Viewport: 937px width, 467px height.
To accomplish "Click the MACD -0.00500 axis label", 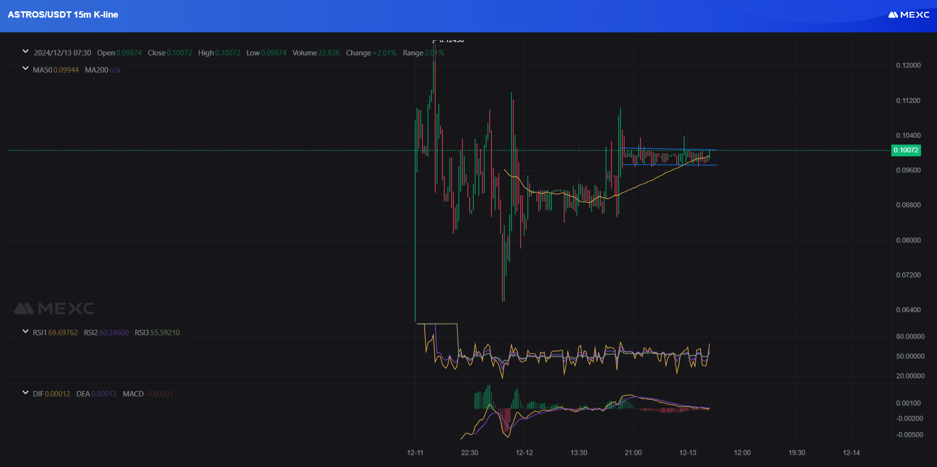I will pyautogui.click(x=910, y=435).
